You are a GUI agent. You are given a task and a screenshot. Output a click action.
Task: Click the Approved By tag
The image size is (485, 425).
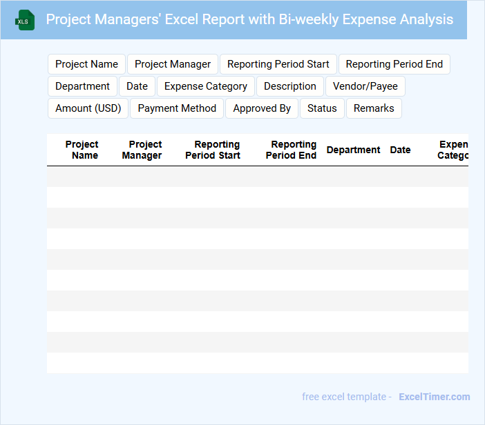click(x=262, y=108)
